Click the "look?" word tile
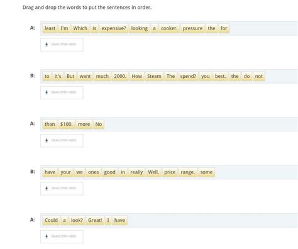Screen dimensions: 298x249 point(77,220)
